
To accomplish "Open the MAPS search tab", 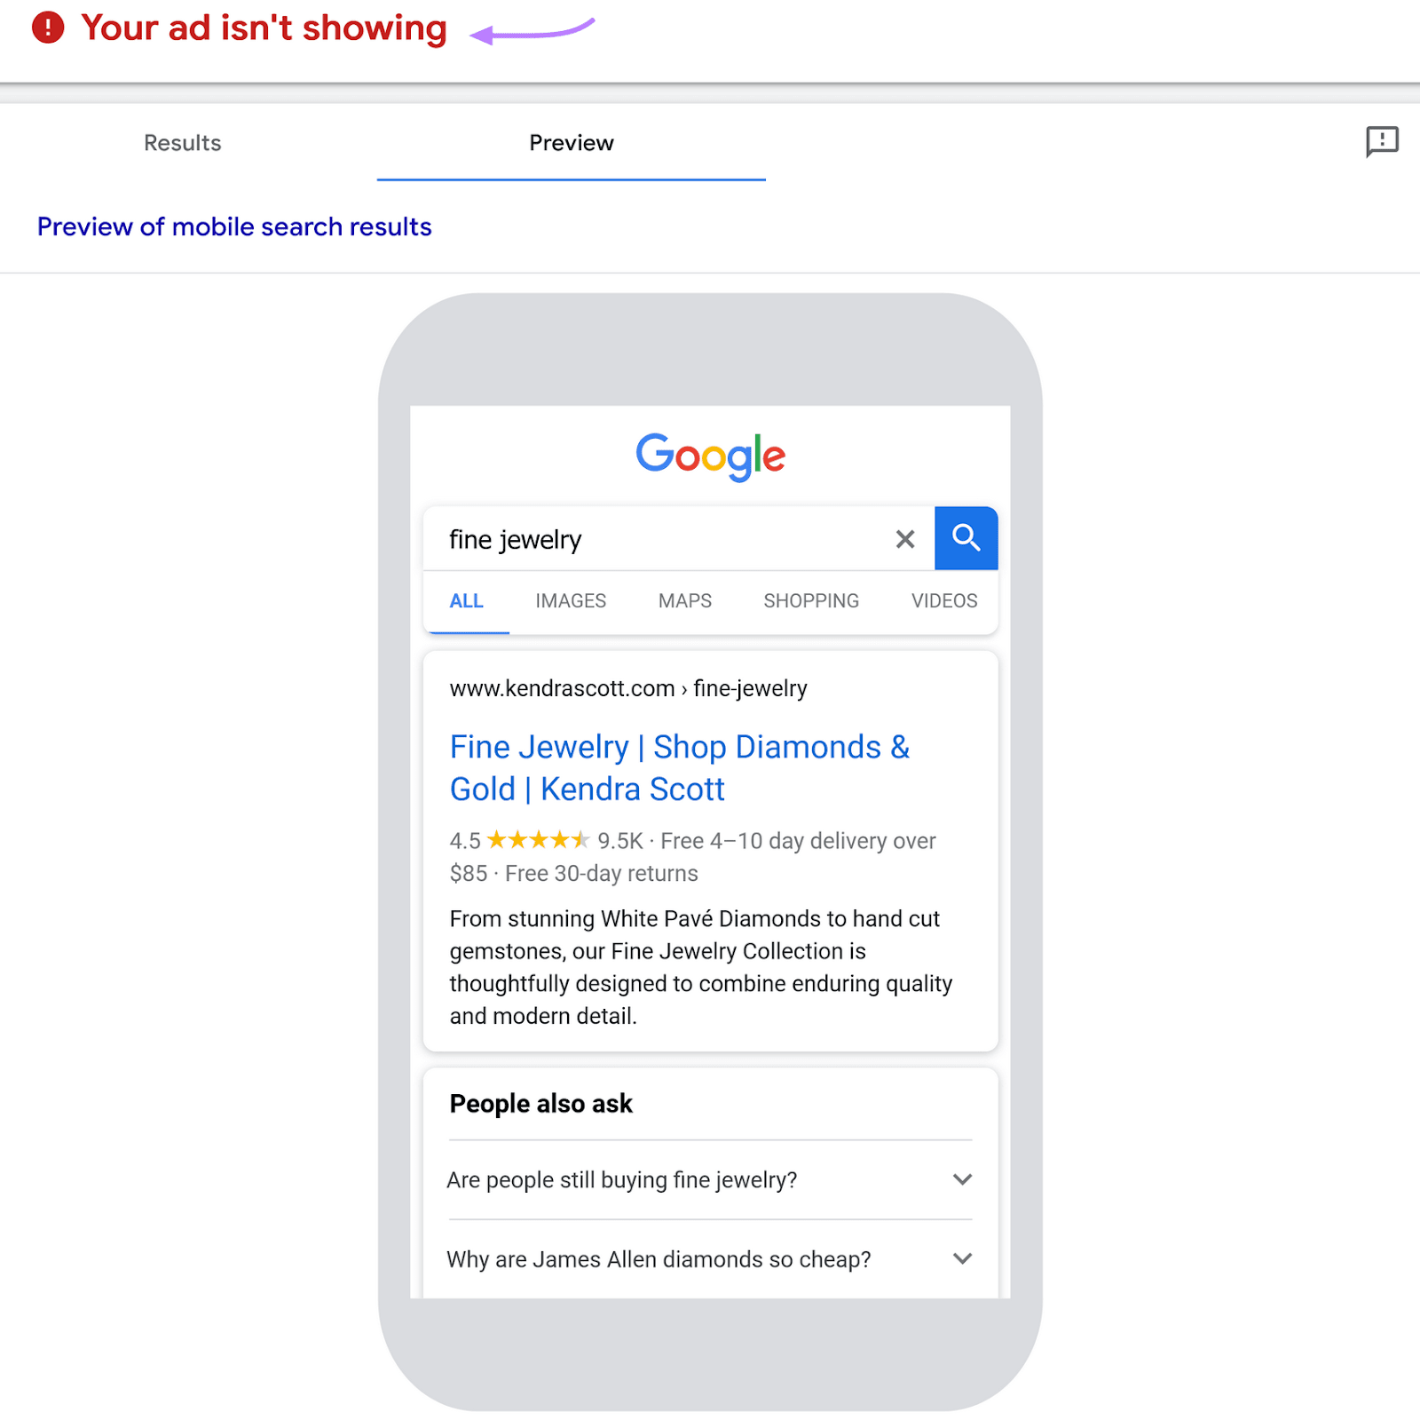I will point(684,601).
